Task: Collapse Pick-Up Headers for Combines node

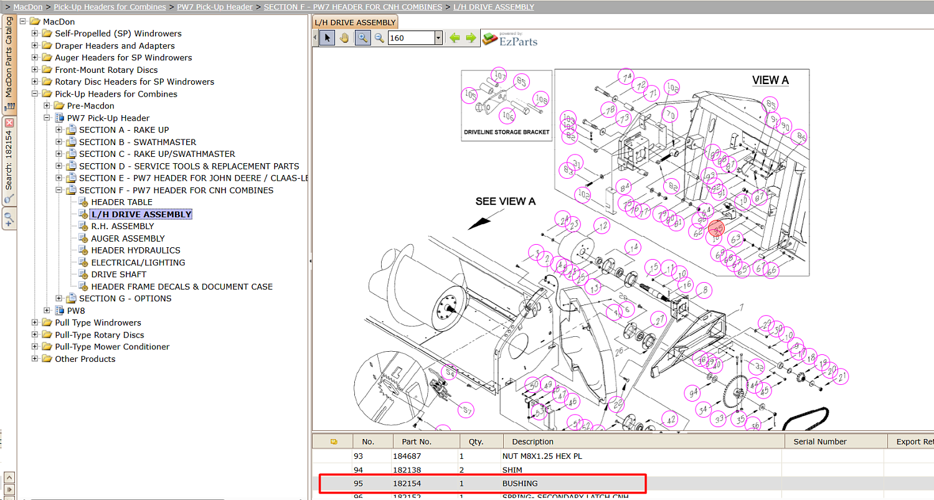Action: point(35,94)
